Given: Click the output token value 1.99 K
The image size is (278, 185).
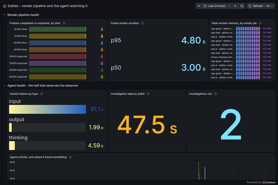Looking at the screenshot, I should coord(96,127).
